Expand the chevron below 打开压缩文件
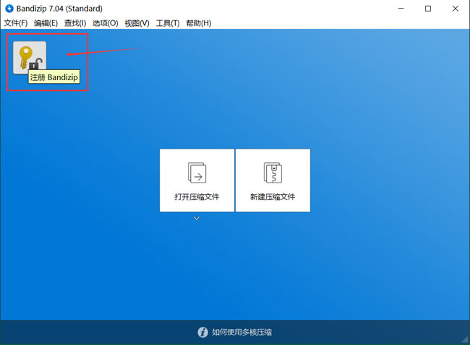Screen dimensions: 470x345 (x=197, y=218)
